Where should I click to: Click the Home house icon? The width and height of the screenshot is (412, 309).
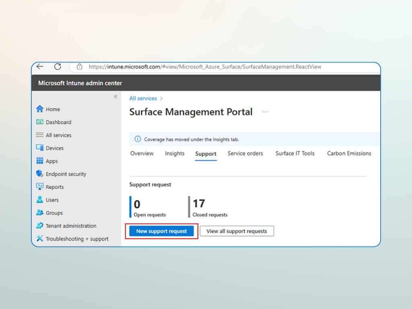[x=40, y=109]
